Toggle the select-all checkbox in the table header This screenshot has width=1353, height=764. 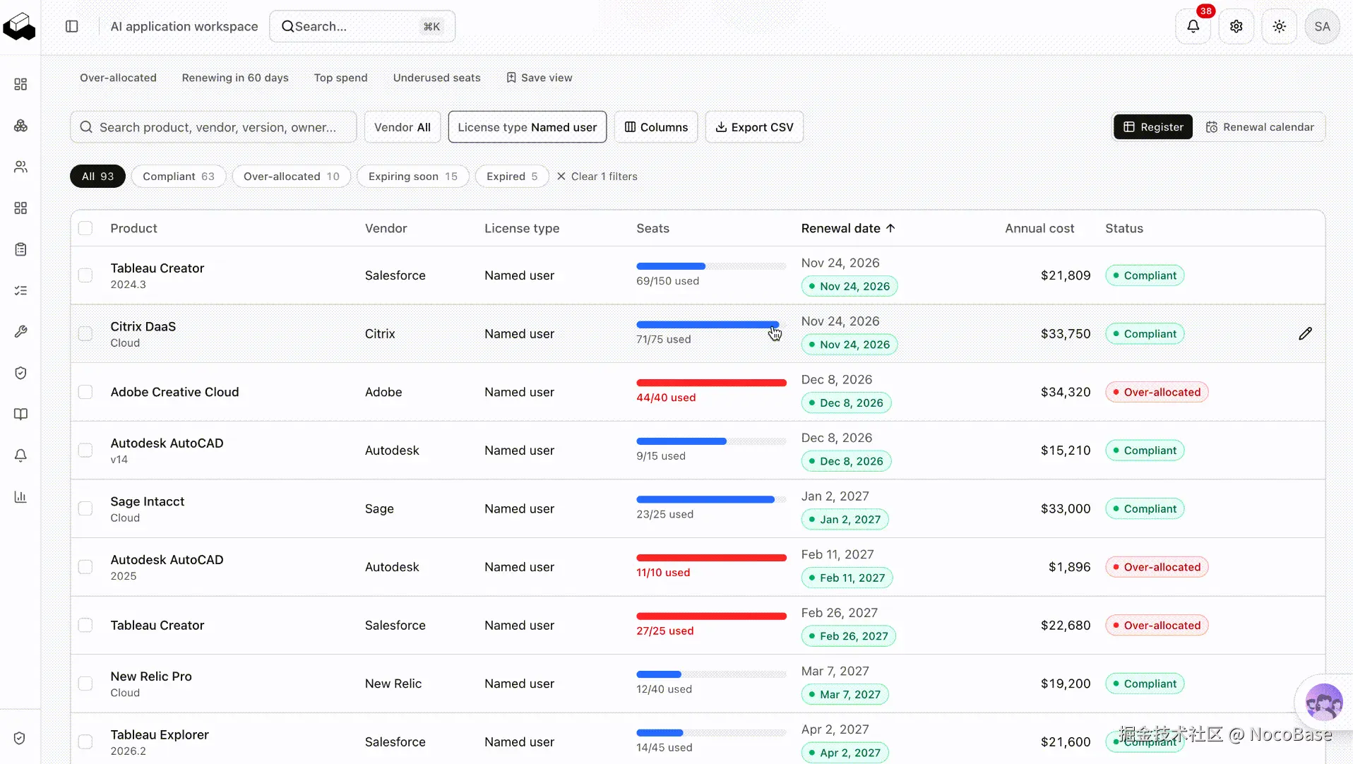(x=85, y=228)
